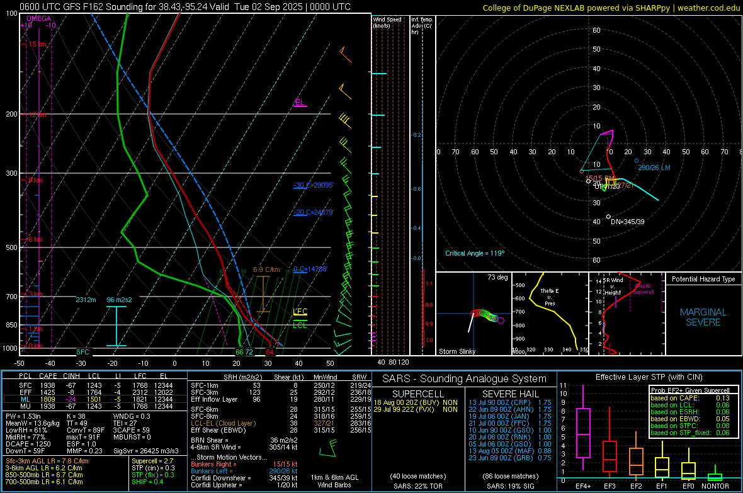Click the MARGINAL SEVERE hazard text
743x493 pixels.
click(x=703, y=317)
